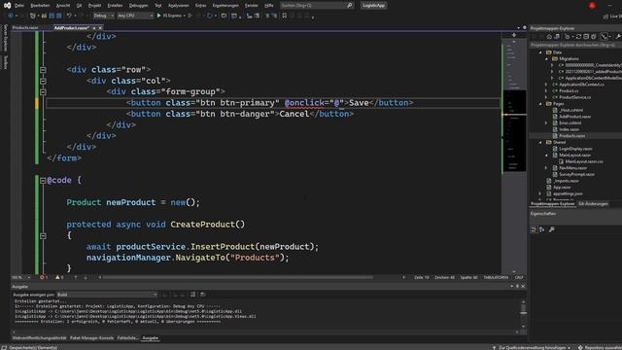Viewport: 622px width, 350px height.
Task: Collapse the Data folder in solution tree
Action: click(x=540, y=52)
